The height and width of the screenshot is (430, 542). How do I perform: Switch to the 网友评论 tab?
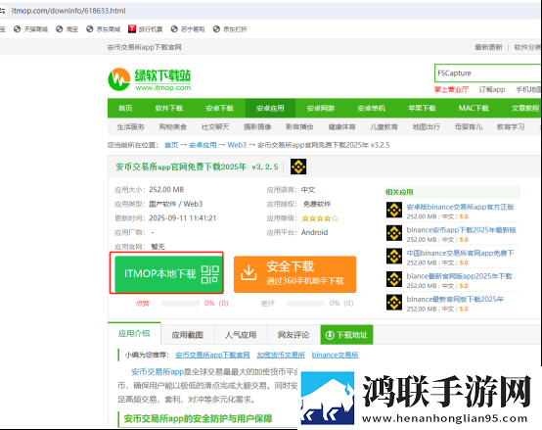point(294,335)
